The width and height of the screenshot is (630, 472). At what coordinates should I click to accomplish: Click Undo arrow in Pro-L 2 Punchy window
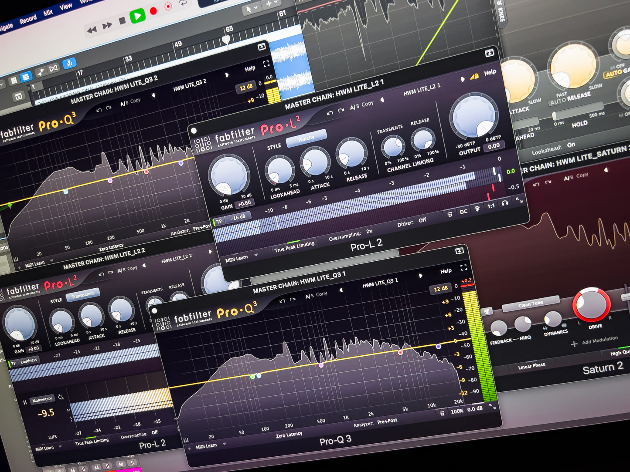(330, 113)
